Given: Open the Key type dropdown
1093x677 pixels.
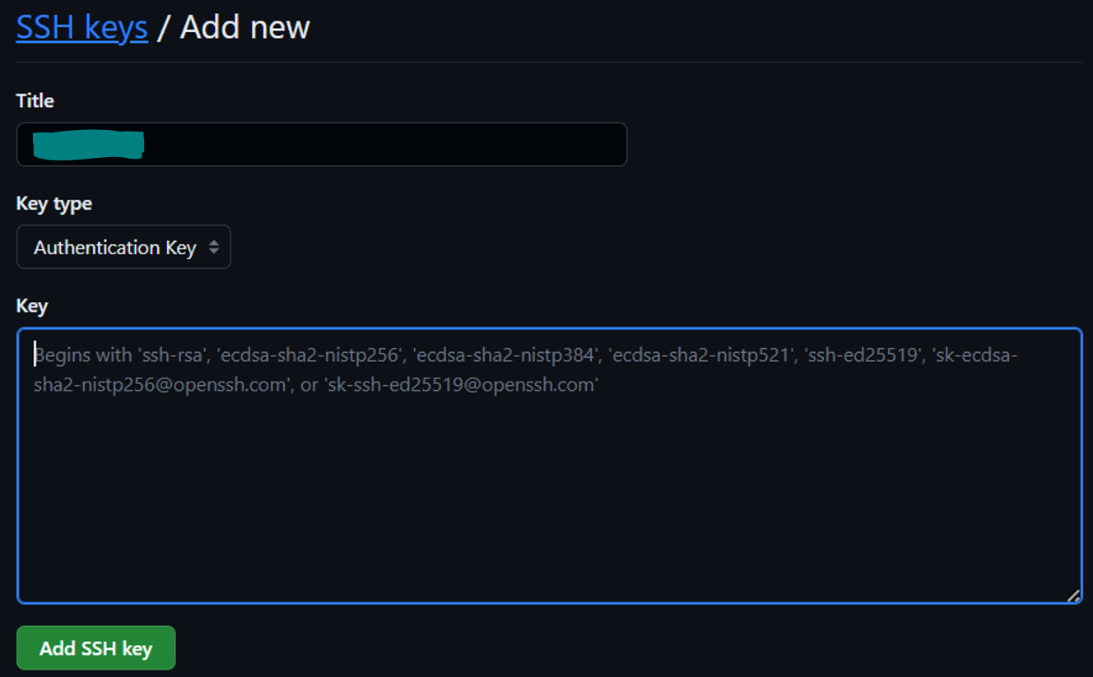Looking at the screenshot, I should pos(123,247).
